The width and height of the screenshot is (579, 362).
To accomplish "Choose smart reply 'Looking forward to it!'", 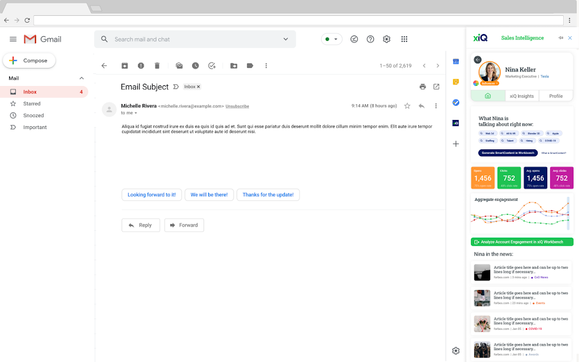I will (x=152, y=195).
